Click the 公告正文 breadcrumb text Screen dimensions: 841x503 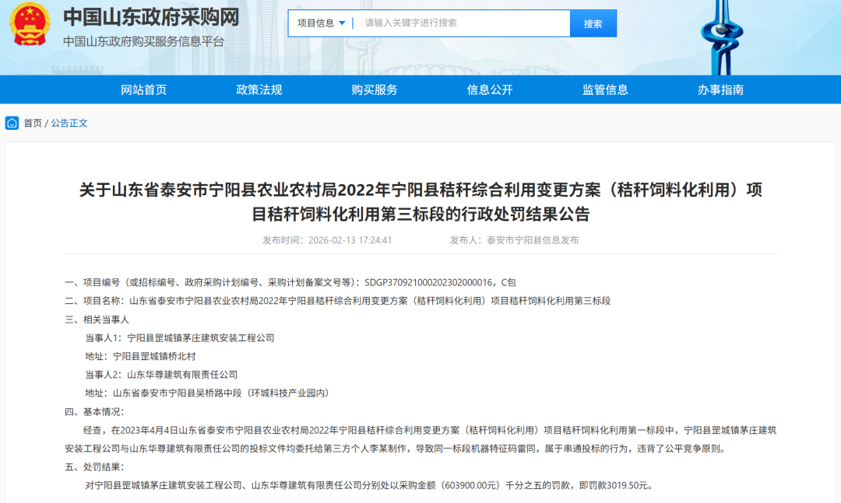pyautogui.click(x=70, y=123)
